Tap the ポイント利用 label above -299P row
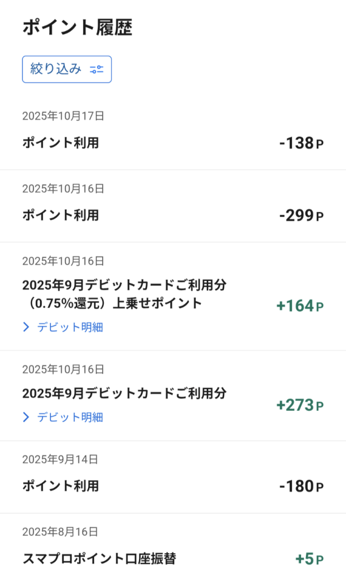 point(61,215)
